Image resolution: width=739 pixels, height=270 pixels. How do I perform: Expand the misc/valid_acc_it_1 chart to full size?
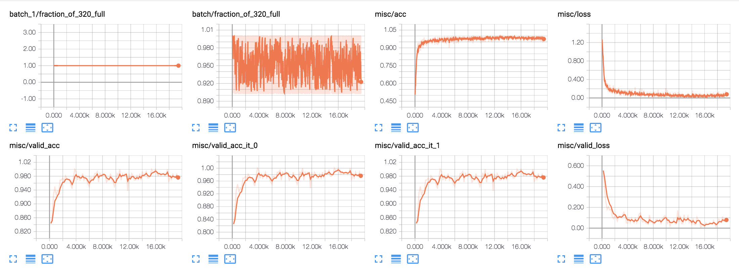coord(379,259)
